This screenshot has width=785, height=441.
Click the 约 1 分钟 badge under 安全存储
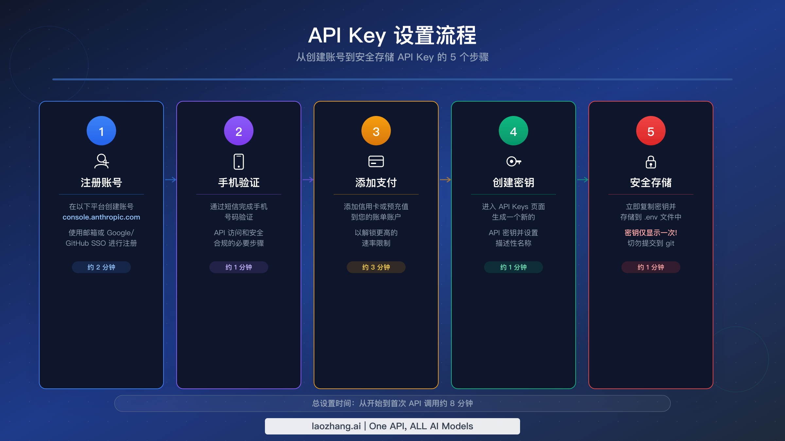[651, 267]
